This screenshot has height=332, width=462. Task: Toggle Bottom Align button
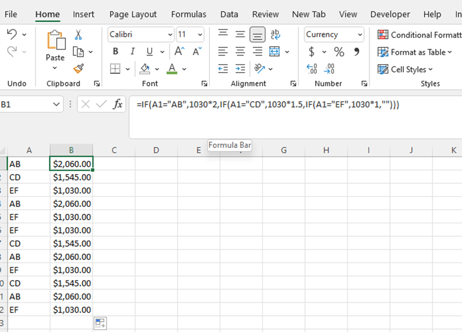[257, 34]
